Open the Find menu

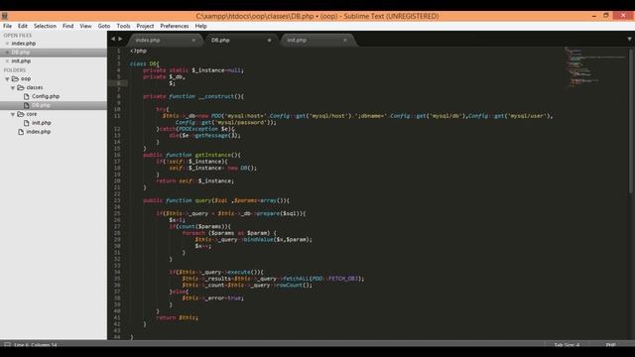click(x=68, y=26)
